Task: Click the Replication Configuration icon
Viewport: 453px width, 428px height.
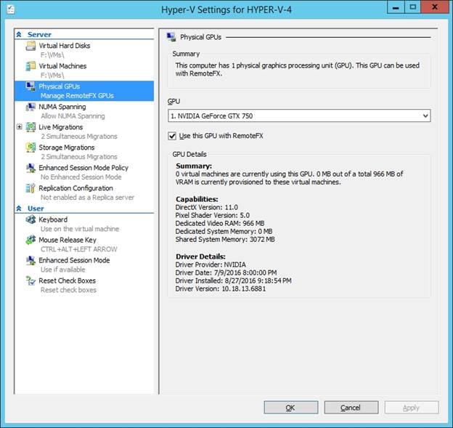Action: point(30,188)
